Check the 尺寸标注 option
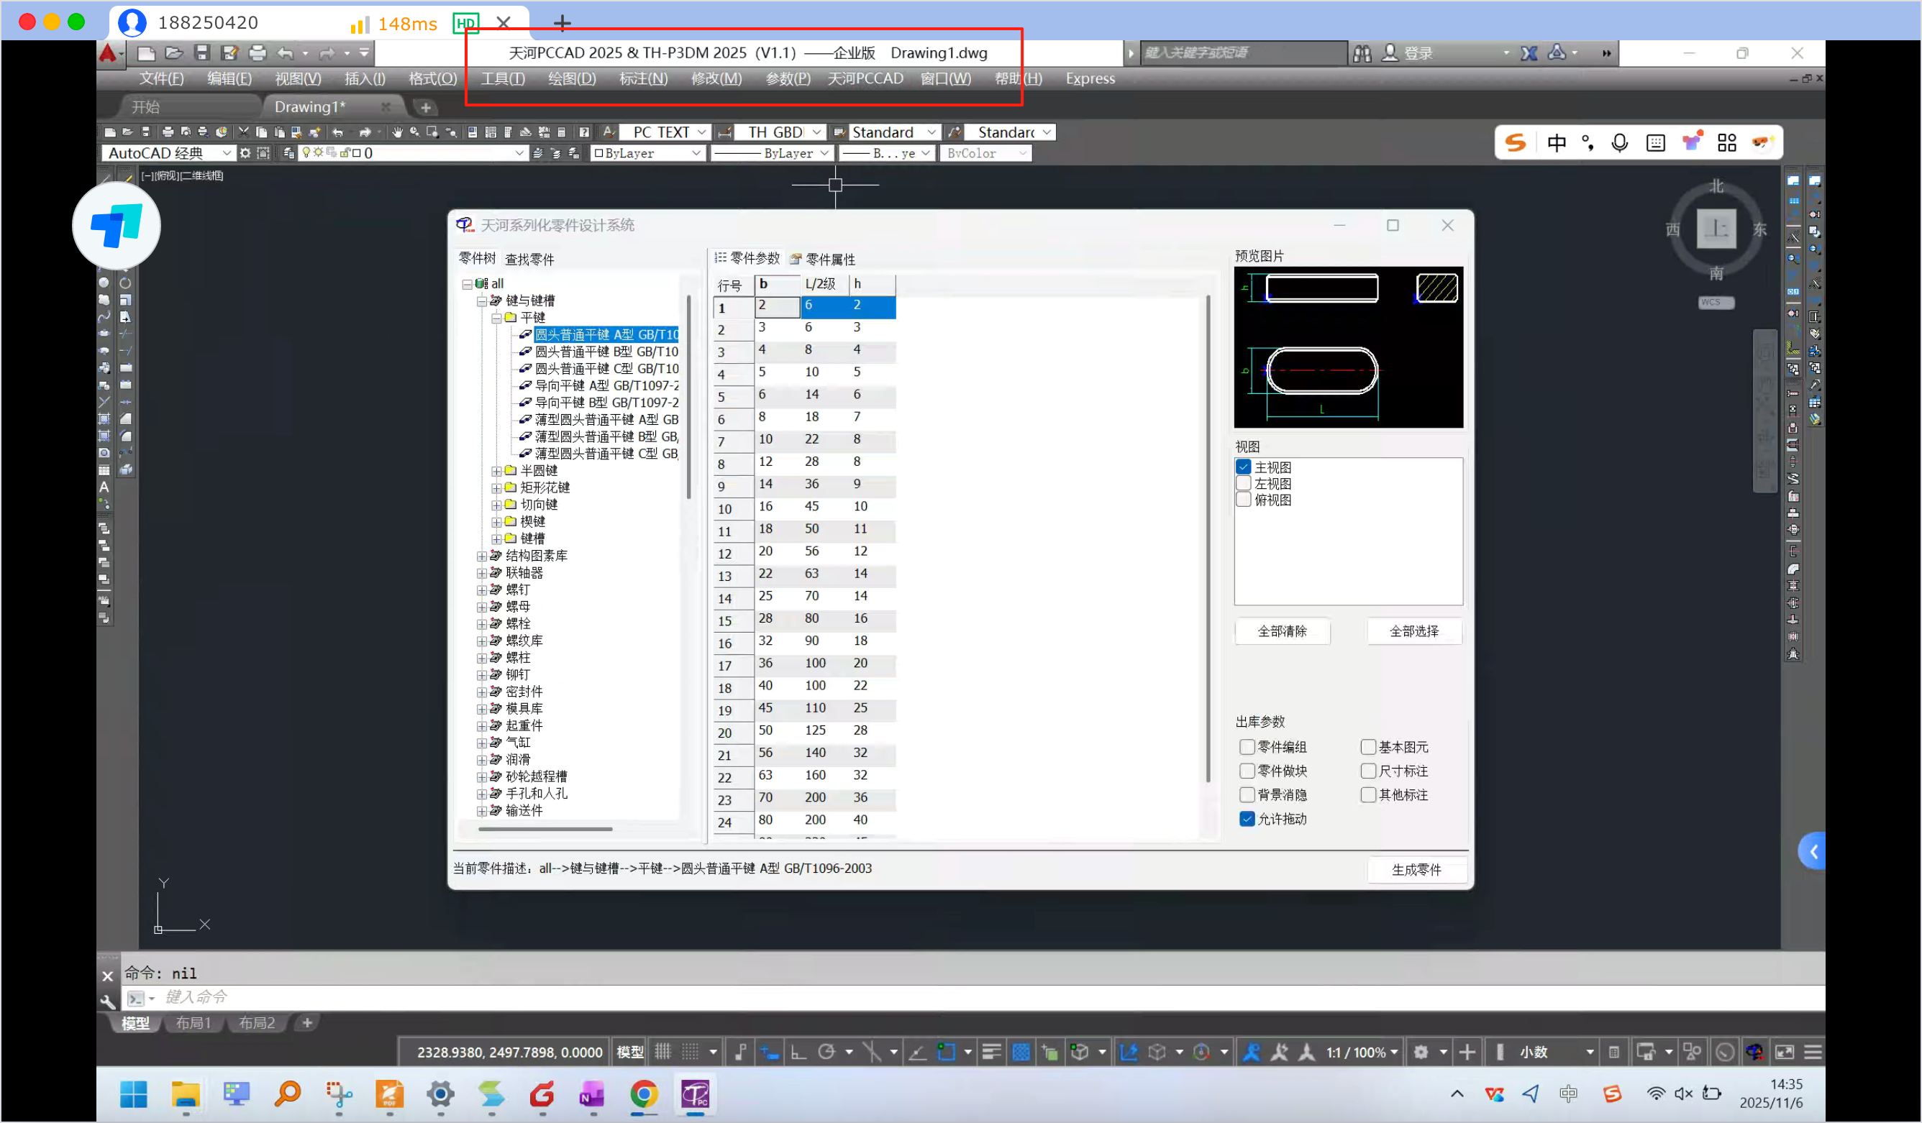Screen dimensions: 1922x1123 tap(1368, 771)
